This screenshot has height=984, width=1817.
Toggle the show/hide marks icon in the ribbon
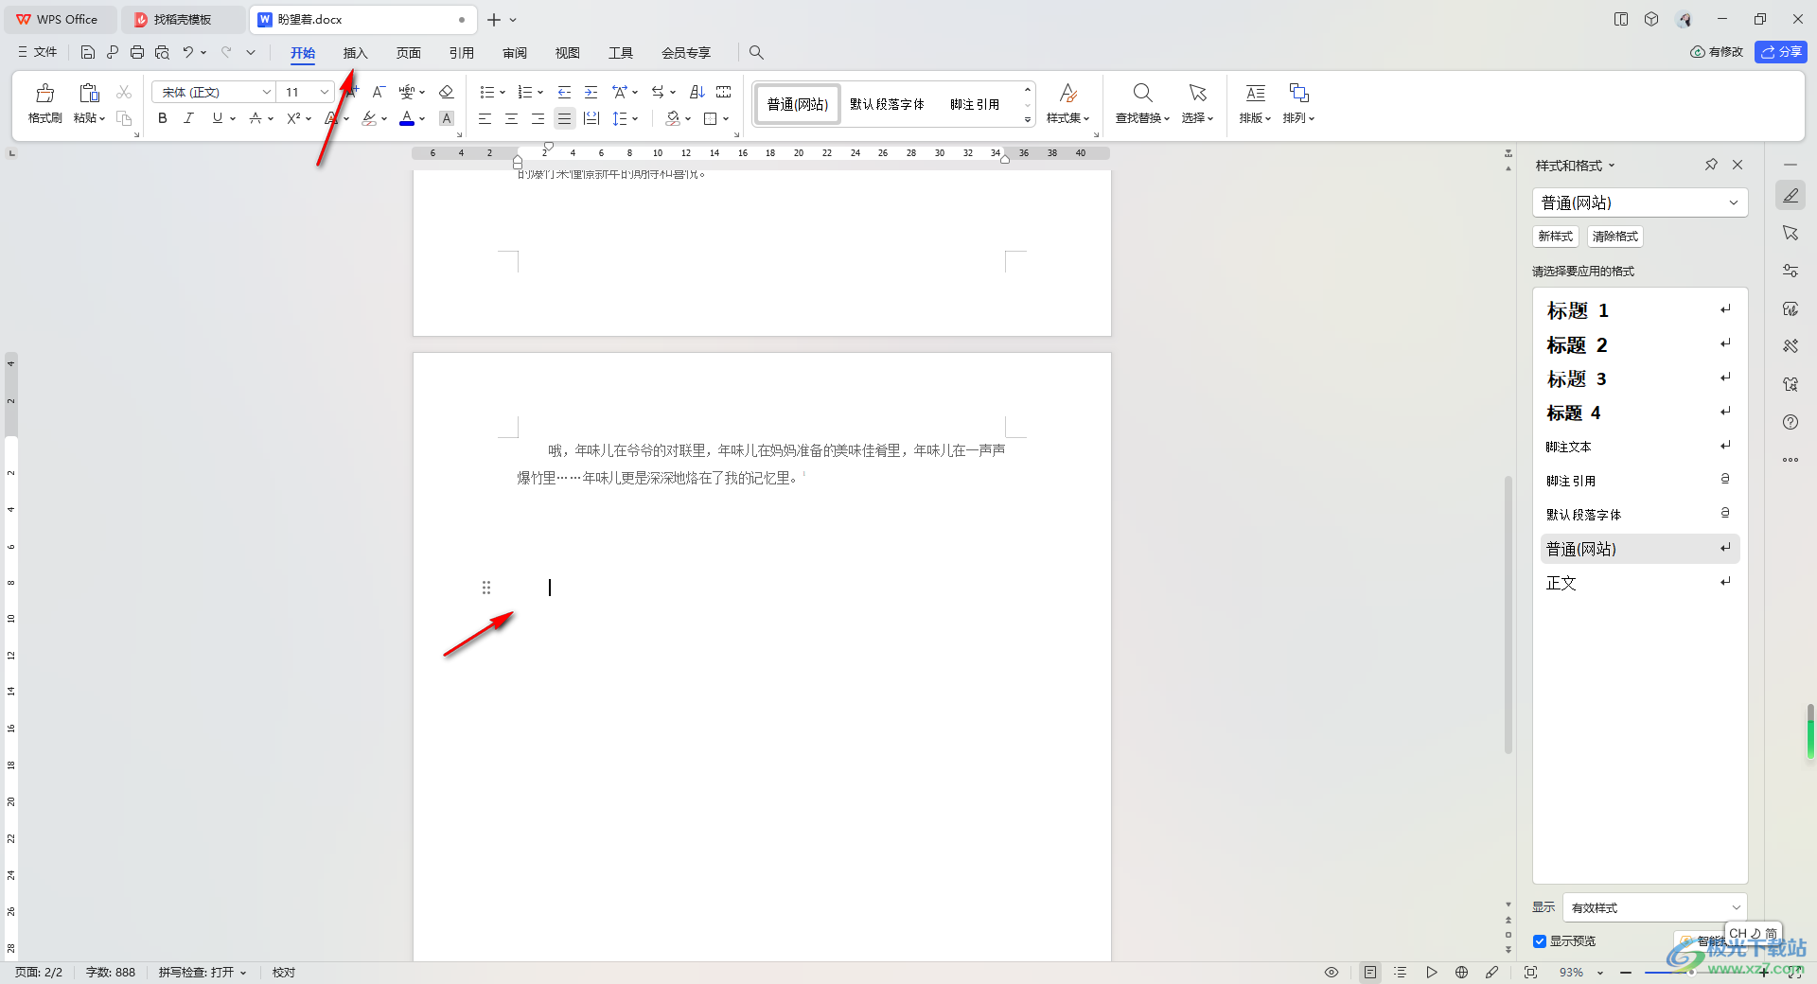click(658, 92)
